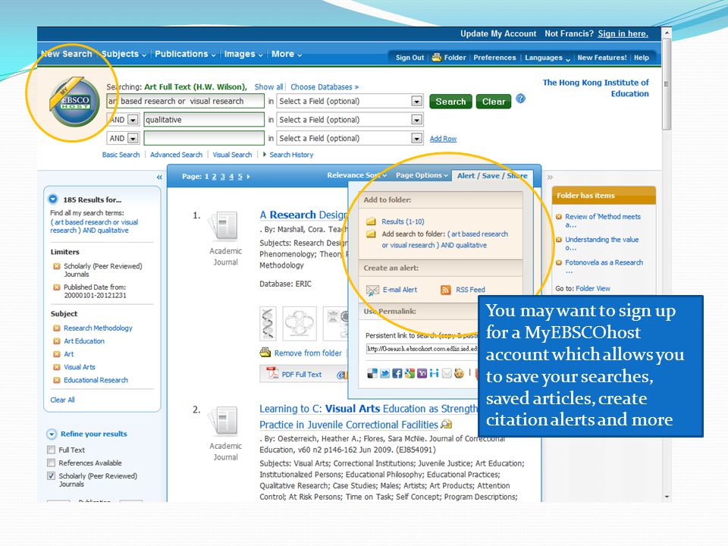Open the Relevance Sort menu
The image size is (728, 546).
[x=356, y=175]
